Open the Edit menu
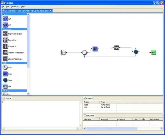 tap(8, 6)
